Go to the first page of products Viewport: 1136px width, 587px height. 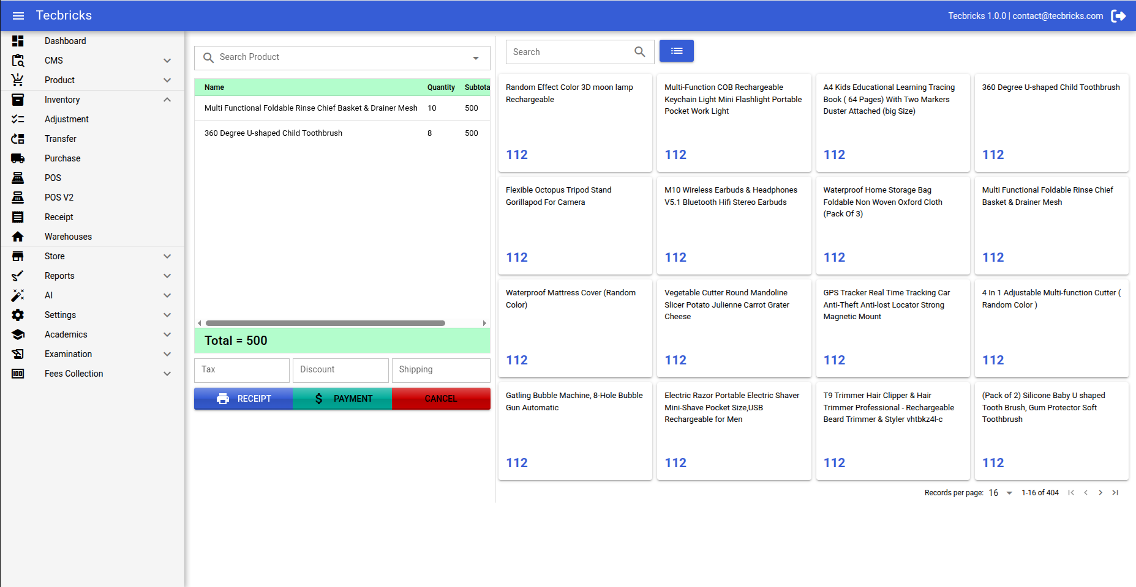point(1071,493)
